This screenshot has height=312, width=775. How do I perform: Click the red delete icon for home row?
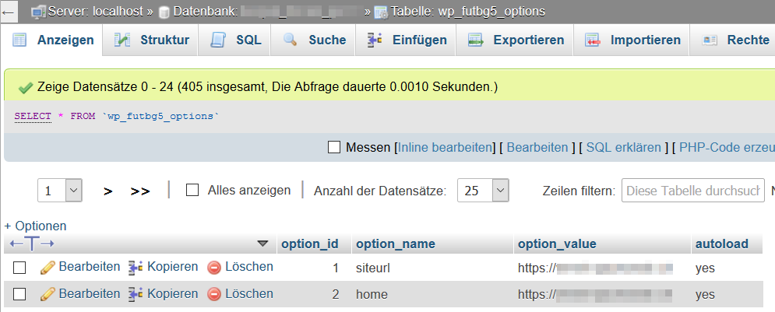point(214,294)
